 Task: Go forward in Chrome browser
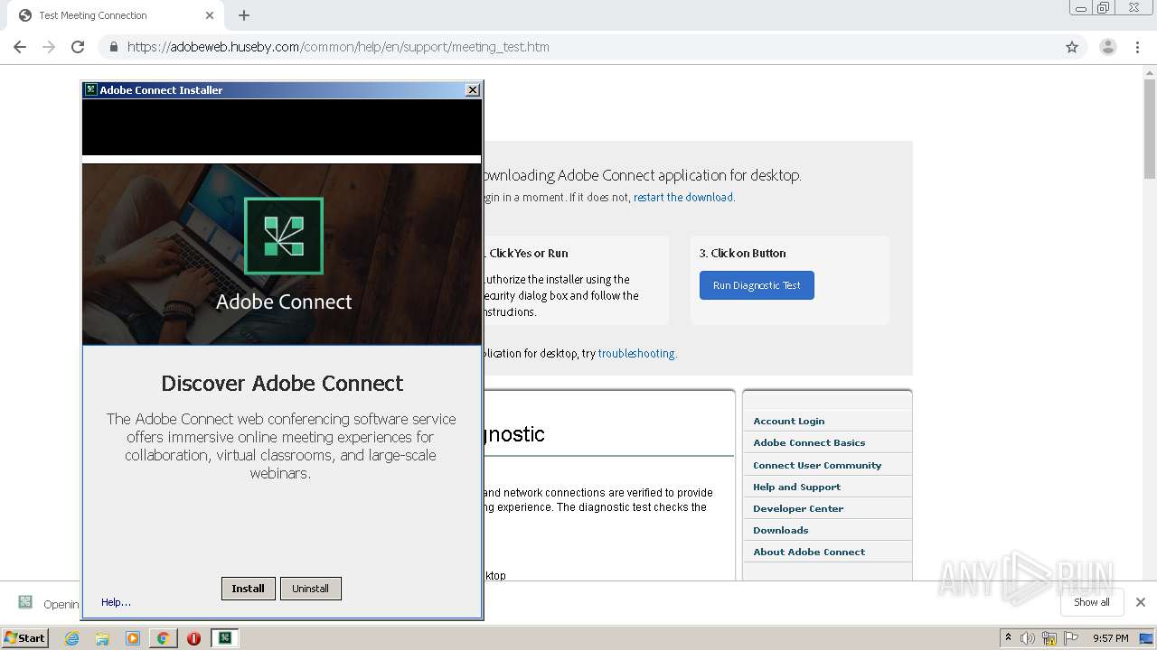click(49, 47)
